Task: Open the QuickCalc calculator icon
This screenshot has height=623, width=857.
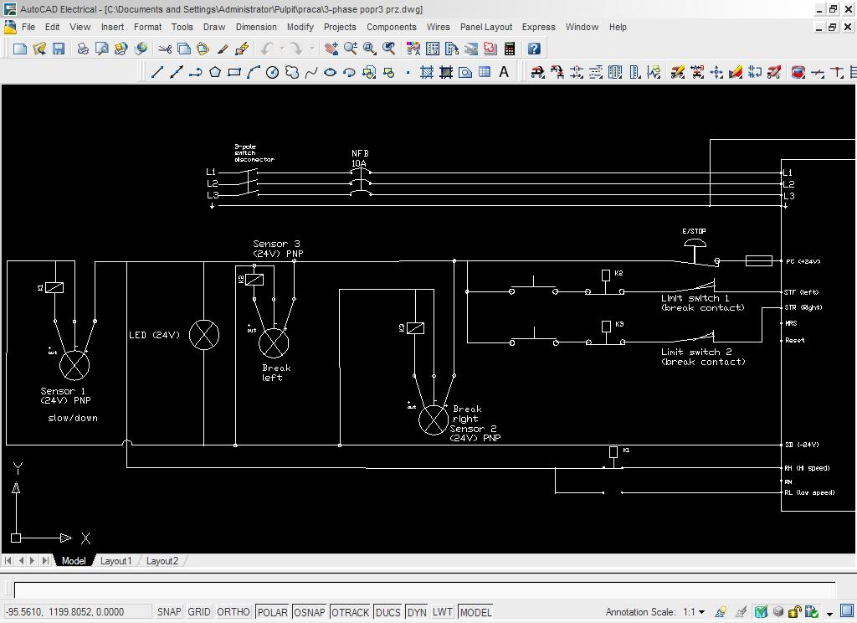Action: (x=509, y=49)
